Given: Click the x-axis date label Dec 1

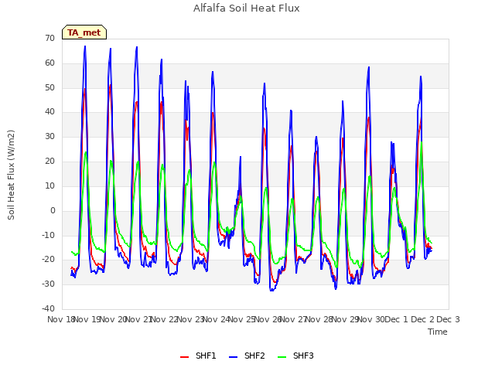Looking at the screenshot, I should click(397, 319).
